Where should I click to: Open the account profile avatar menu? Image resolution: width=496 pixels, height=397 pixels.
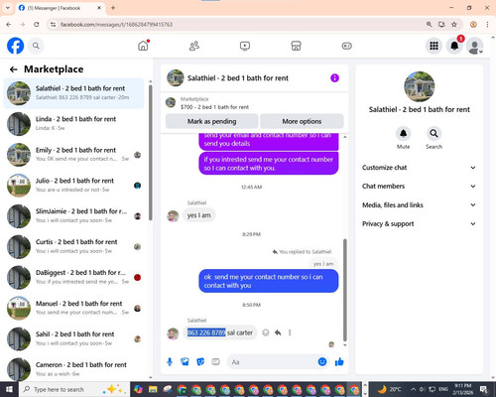point(475,46)
